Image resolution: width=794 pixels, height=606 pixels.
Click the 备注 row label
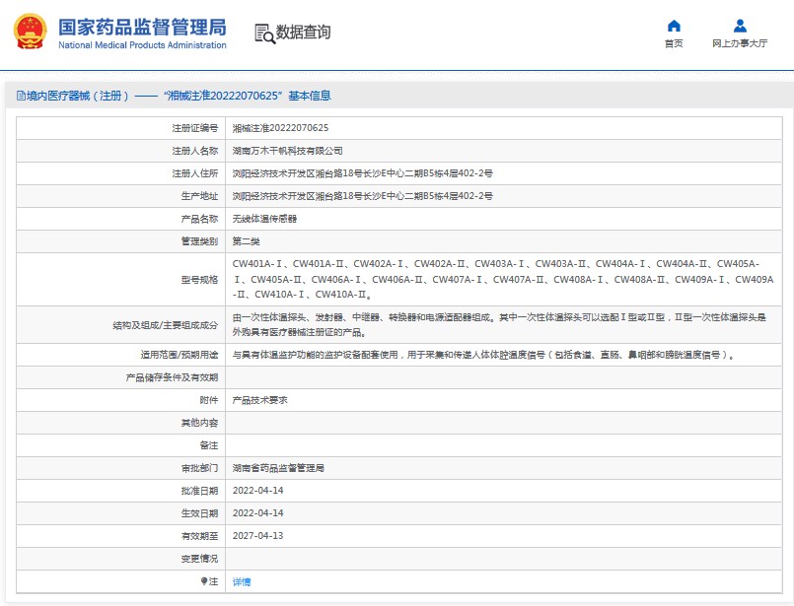[209, 445]
